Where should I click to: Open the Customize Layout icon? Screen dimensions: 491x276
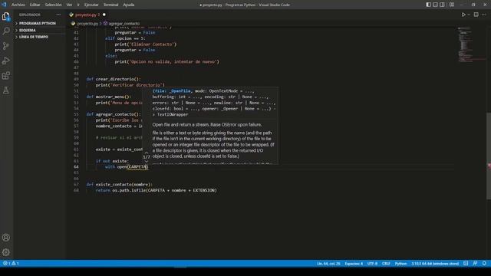tap(452, 5)
